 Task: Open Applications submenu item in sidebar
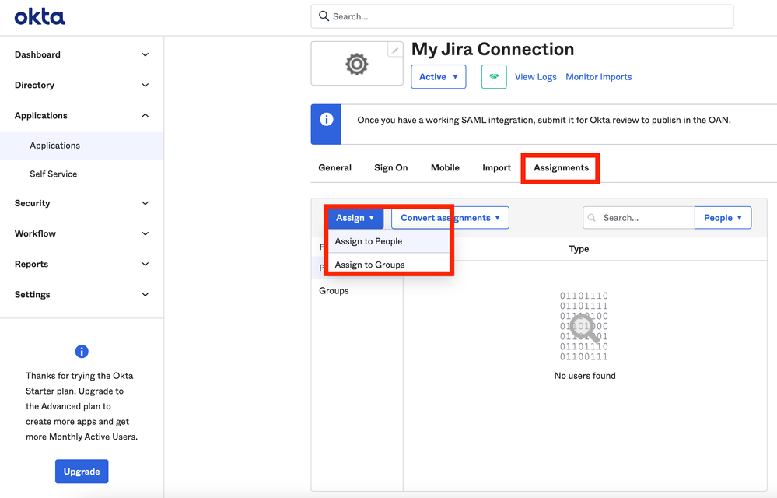tap(82, 146)
